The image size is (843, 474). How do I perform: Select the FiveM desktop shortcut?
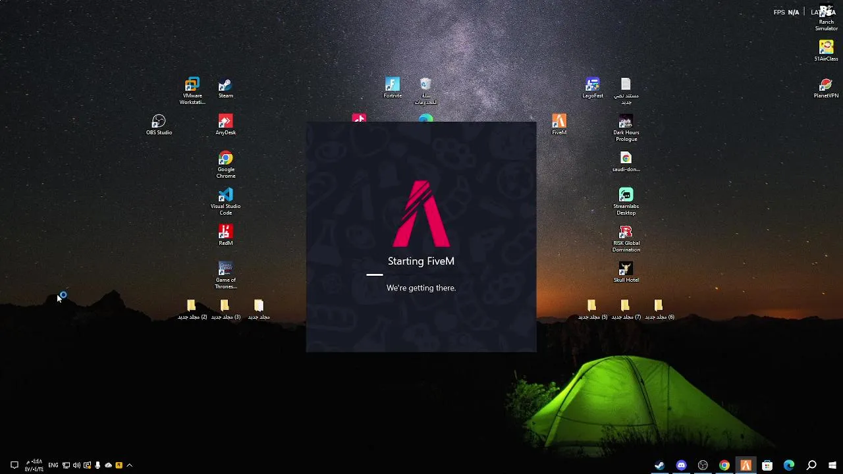(x=559, y=125)
